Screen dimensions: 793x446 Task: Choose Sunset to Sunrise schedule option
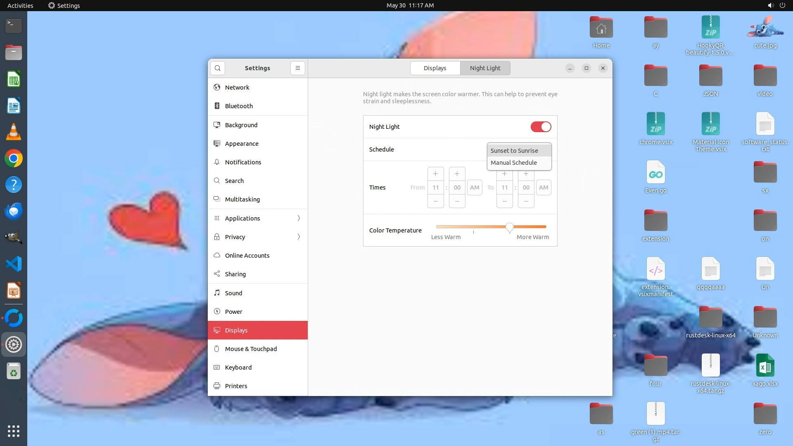pyautogui.click(x=514, y=151)
